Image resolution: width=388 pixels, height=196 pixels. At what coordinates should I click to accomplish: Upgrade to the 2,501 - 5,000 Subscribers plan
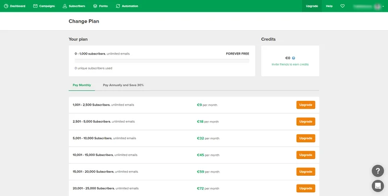[306, 122]
